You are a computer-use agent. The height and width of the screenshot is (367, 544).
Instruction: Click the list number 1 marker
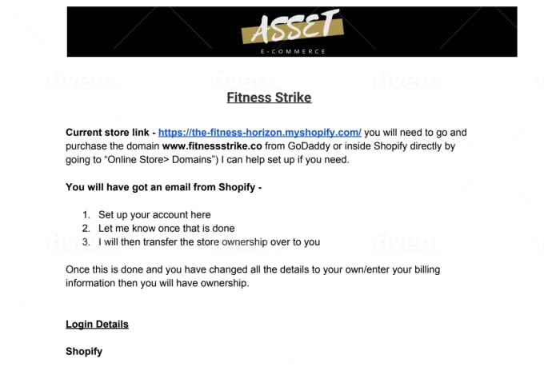click(86, 215)
